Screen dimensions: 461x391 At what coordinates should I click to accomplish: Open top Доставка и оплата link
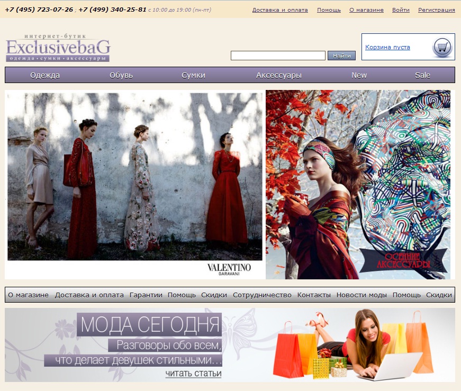tap(280, 10)
